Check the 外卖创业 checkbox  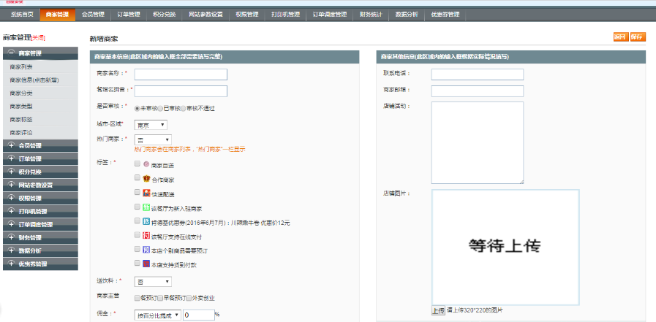189,298
